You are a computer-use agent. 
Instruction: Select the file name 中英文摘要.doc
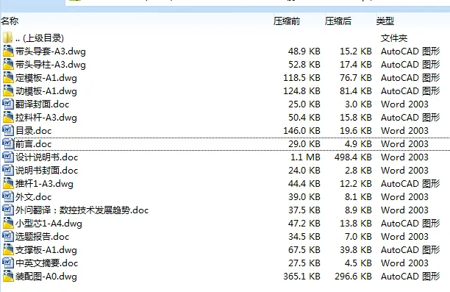[x=47, y=263]
